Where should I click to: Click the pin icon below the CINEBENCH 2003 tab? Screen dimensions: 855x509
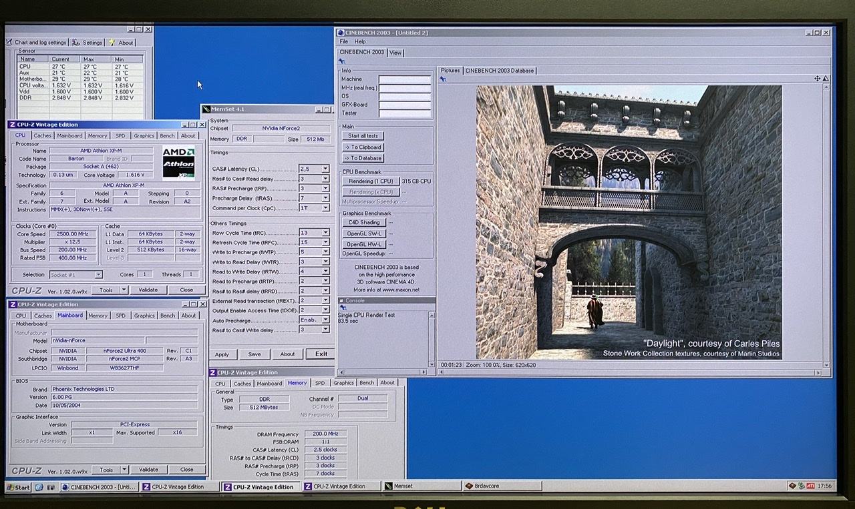click(x=342, y=61)
